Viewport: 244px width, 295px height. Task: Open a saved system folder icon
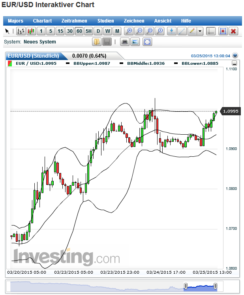(97, 42)
